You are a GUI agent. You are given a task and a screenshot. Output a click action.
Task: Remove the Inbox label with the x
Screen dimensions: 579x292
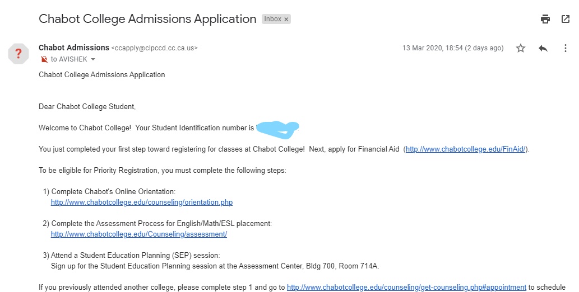click(x=286, y=19)
